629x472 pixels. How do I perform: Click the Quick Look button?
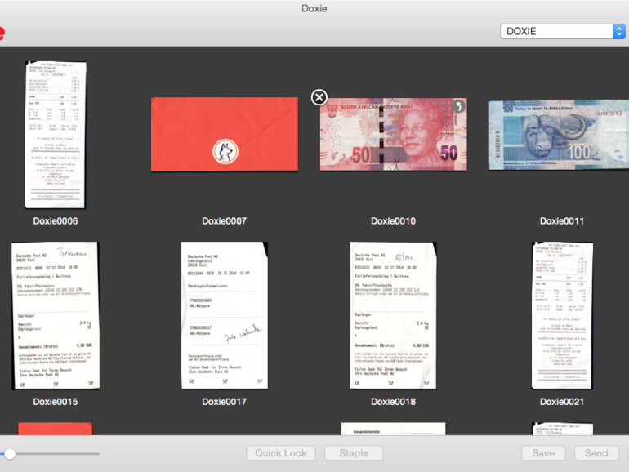click(x=281, y=453)
